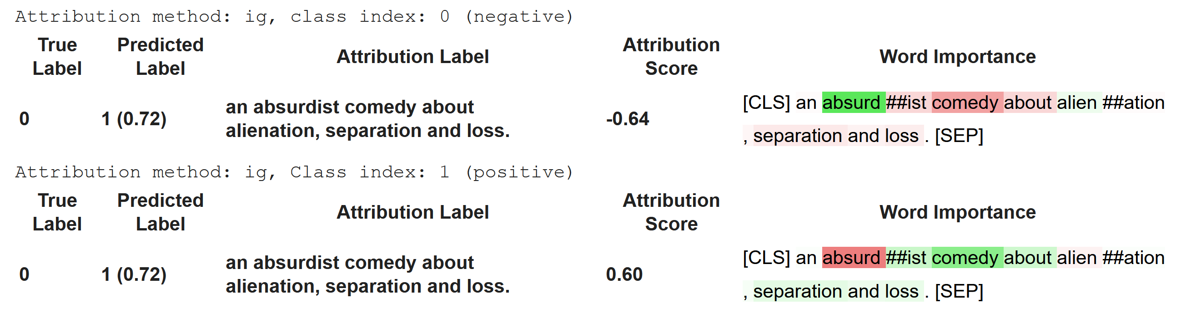The width and height of the screenshot is (1181, 318).
Task: Click the second 'Predicted Label' column header
Action: [161, 212]
